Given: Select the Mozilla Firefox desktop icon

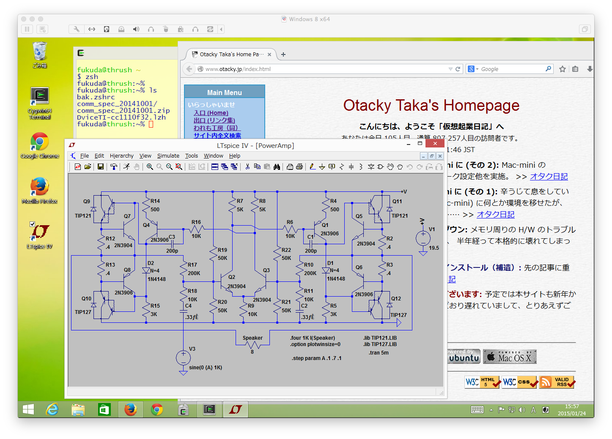Looking at the screenshot, I should tap(40, 191).
